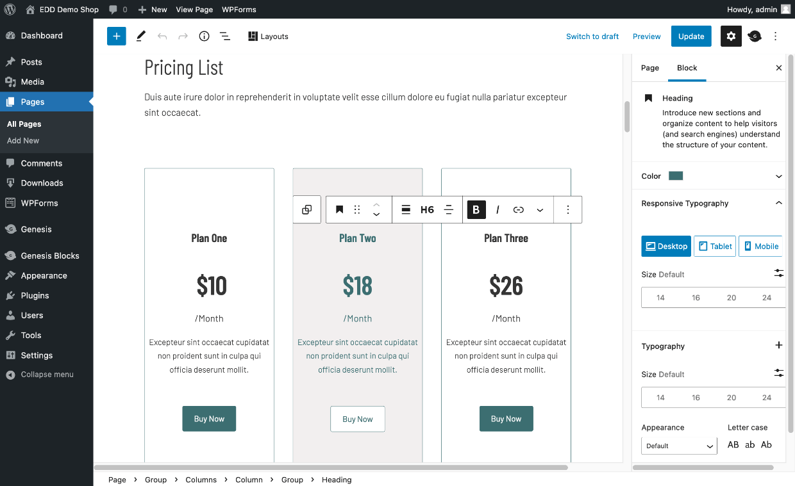Toggle italic formatting on the heading
This screenshot has width=795, height=486.
pos(498,209)
